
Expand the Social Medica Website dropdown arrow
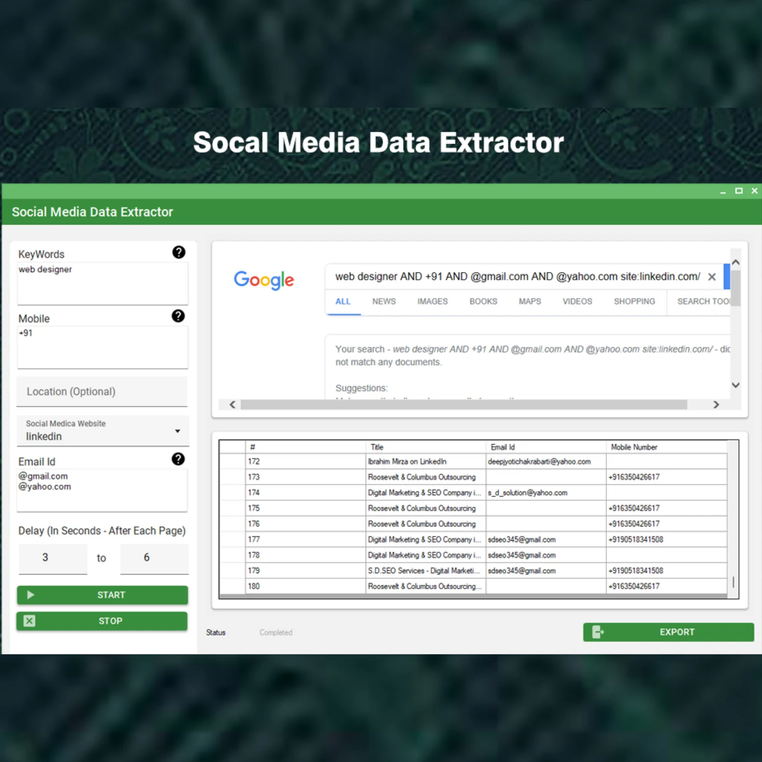pyautogui.click(x=178, y=431)
